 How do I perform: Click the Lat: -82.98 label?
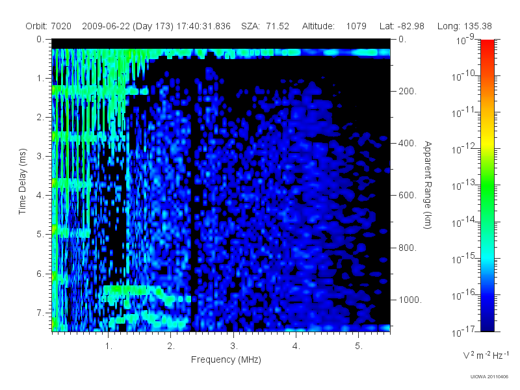point(402,26)
